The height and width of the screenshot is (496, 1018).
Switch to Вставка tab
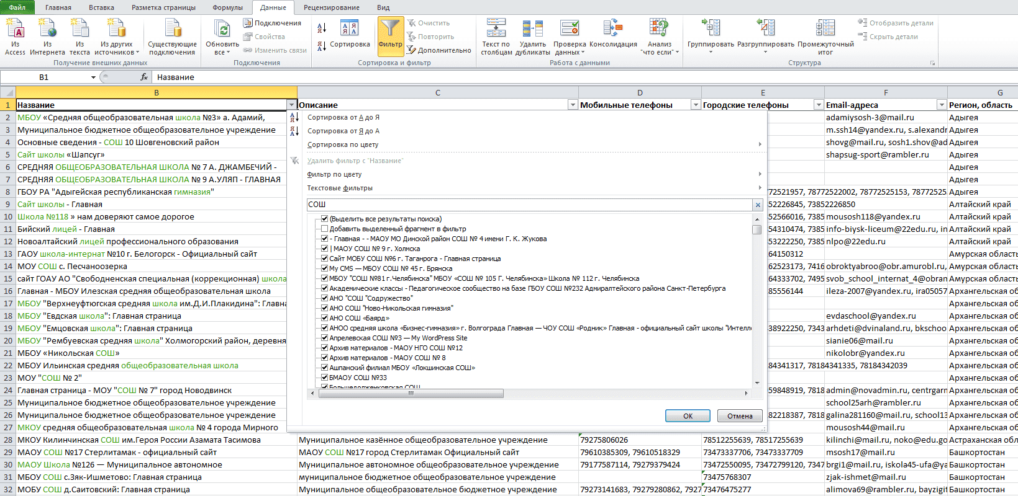tap(101, 7)
